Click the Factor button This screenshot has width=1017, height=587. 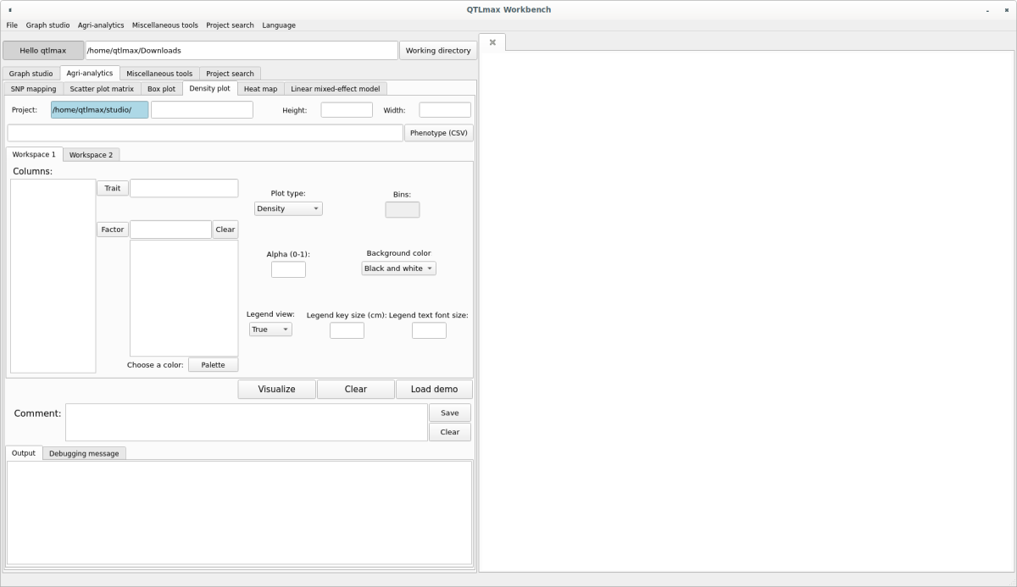point(112,230)
